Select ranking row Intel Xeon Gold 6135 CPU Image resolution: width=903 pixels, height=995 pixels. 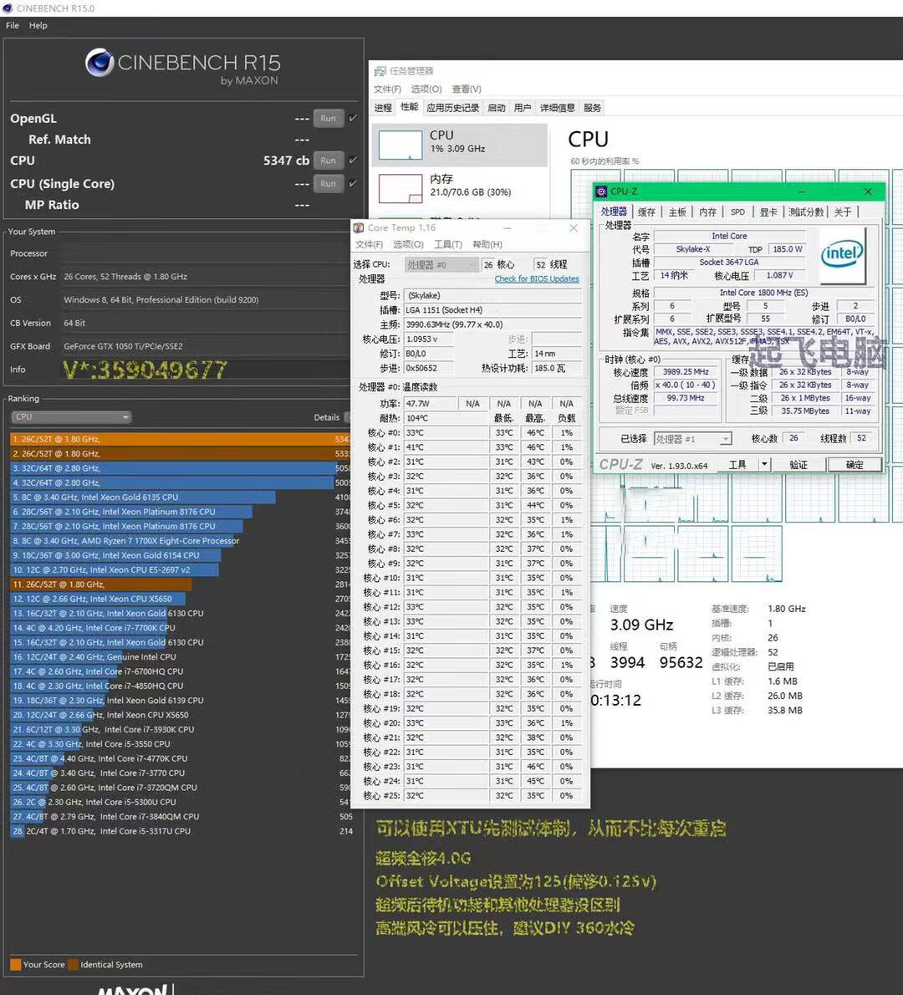(x=181, y=497)
